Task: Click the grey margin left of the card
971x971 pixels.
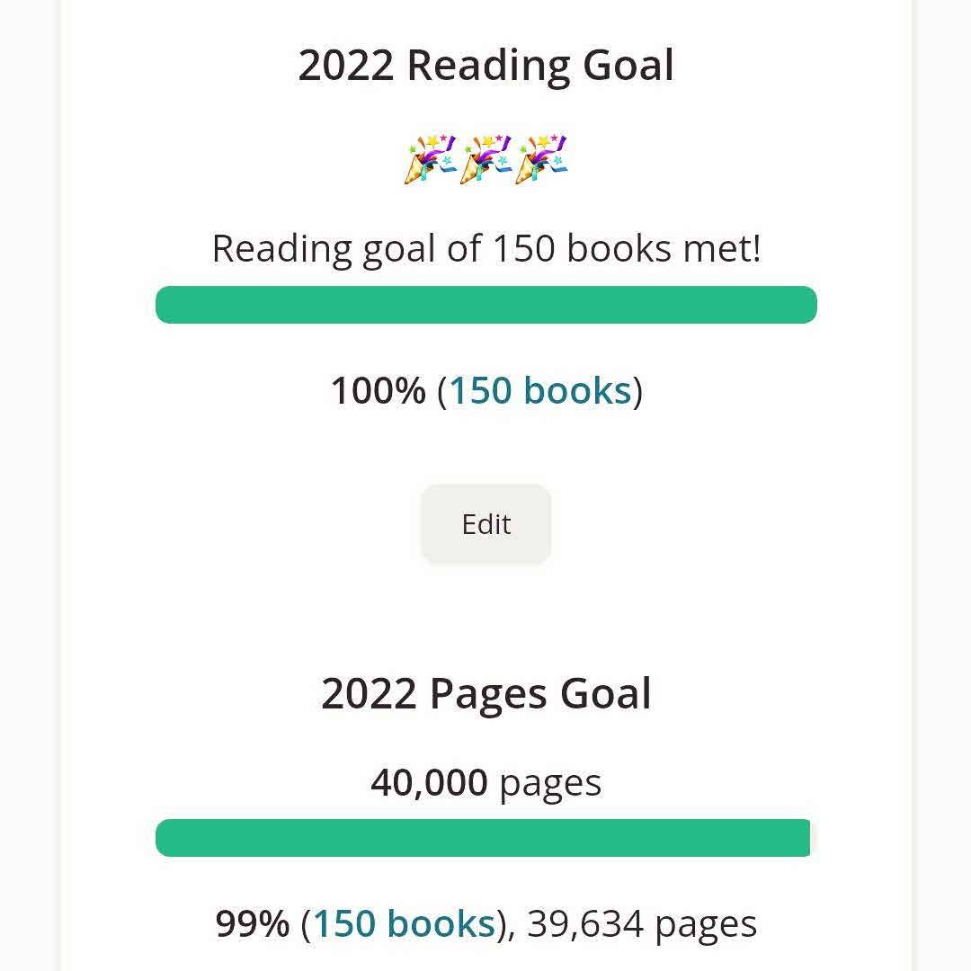Action: 29,485
